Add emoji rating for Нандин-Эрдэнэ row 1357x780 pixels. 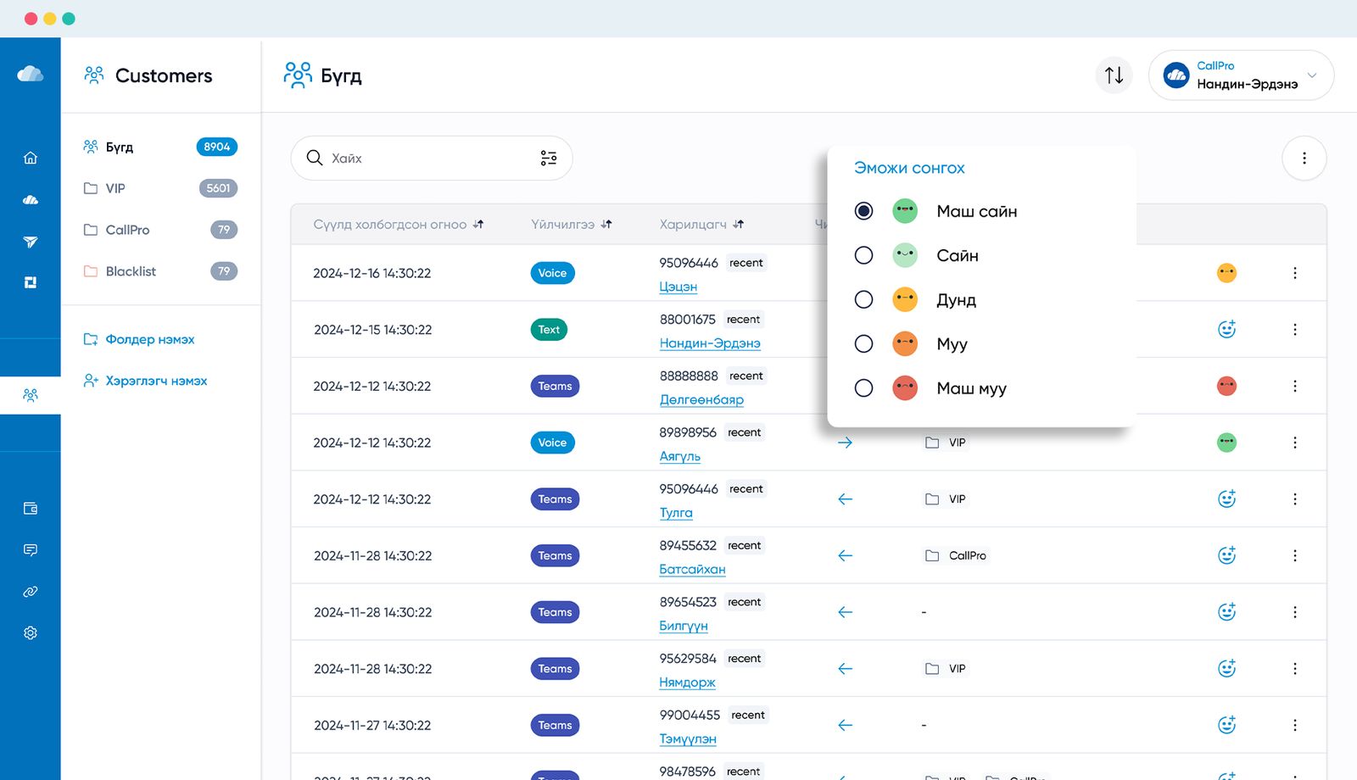[1226, 329]
